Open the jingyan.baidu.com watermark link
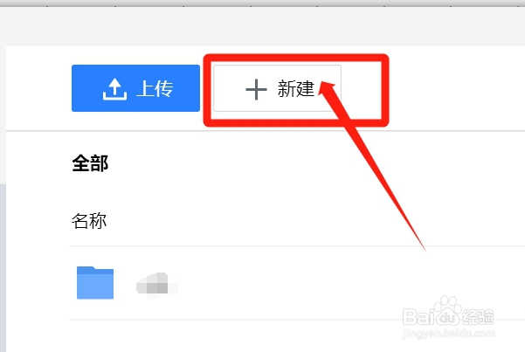This screenshot has width=525, height=352. [x=449, y=334]
